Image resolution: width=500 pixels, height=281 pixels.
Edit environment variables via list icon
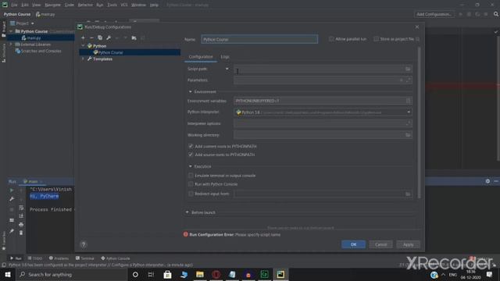pos(408,101)
